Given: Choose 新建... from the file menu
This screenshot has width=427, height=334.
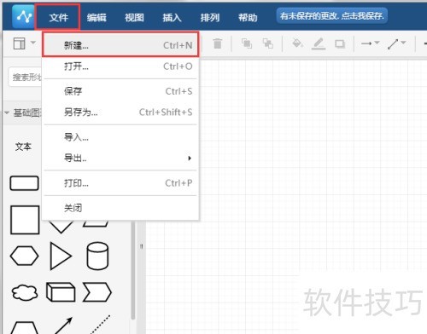Looking at the screenshot, I should (x=120, y=45).
